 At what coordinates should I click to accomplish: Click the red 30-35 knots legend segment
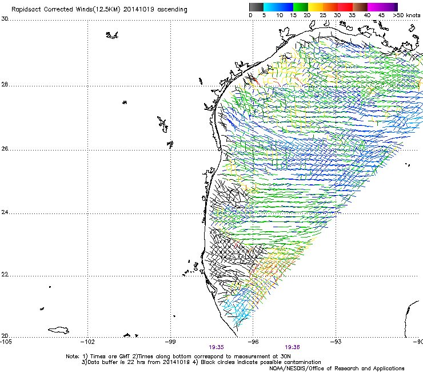345,7
